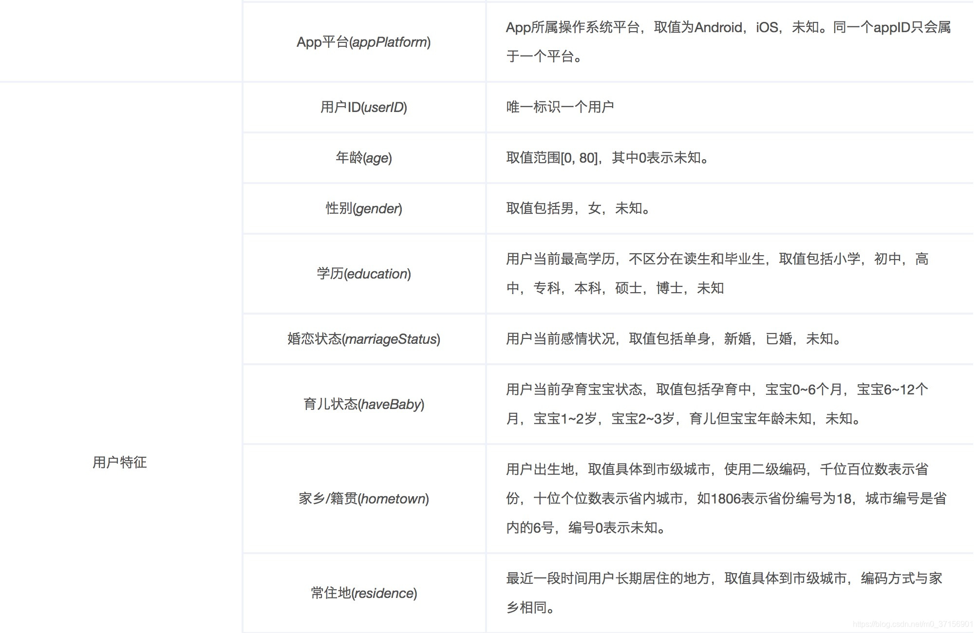Click the 婚恋状态(marriageStatus) field name

pos(364,339)
